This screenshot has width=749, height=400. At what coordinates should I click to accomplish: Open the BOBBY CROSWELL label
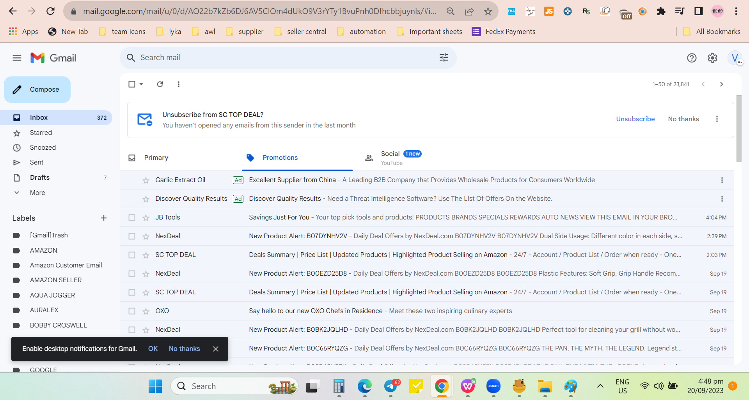59,326
